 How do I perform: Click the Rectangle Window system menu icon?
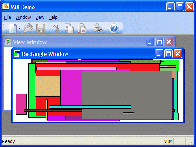(17, 53)
